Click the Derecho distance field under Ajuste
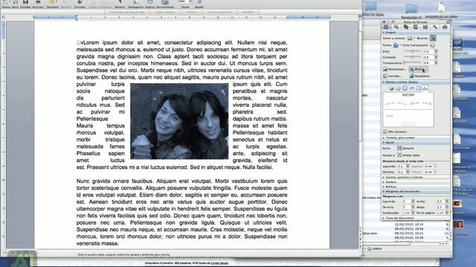This screenshot has width=476, height=267. point(402,172)
